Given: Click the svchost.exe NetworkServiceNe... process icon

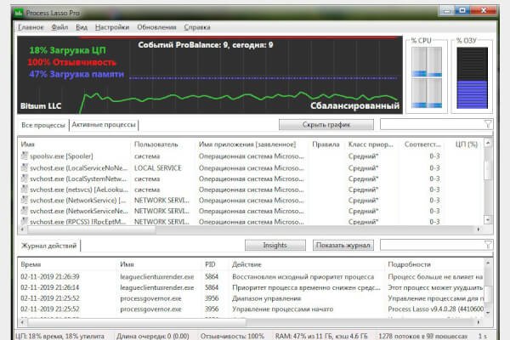Looking at the screenshot, I should [x=25, y=211].
